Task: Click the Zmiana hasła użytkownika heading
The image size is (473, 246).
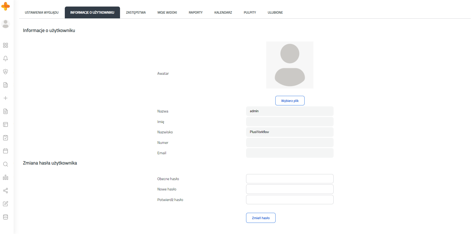Action: coord(50,163)
